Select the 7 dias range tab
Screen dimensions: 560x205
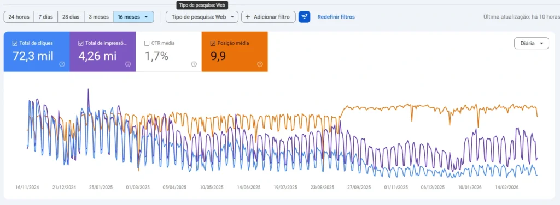(46, 17)
